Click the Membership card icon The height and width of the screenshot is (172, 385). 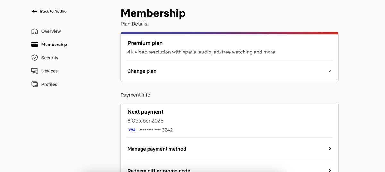tap(35, 45)
